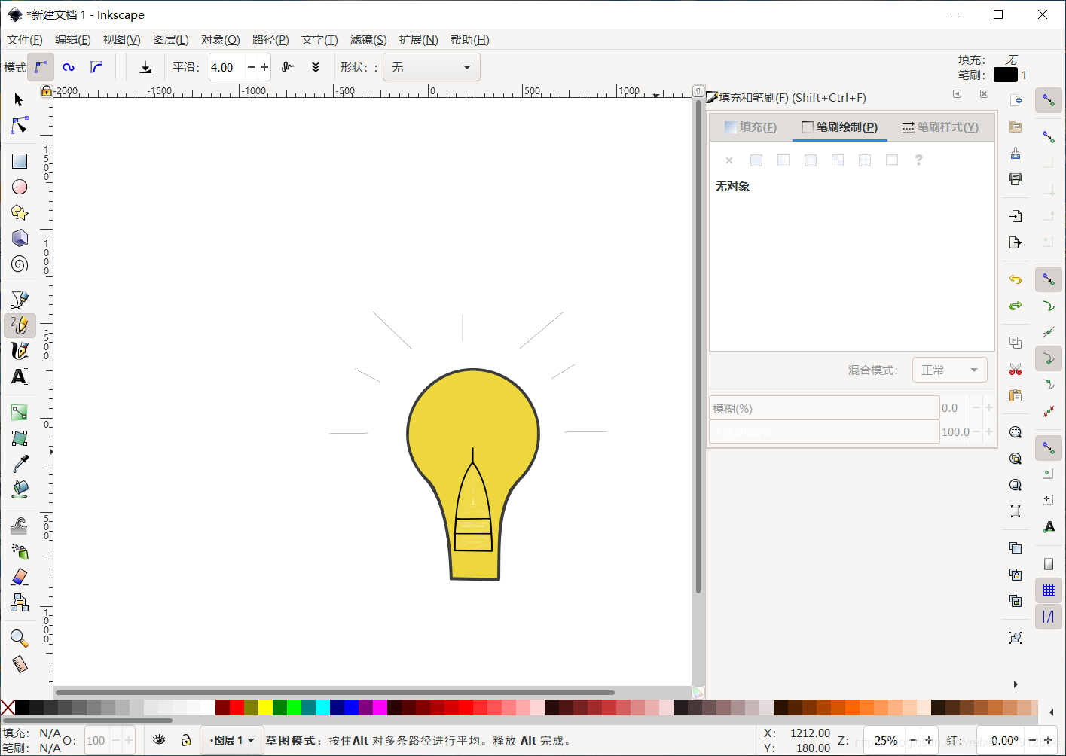Decrease smoothing value with minus button
Screen dimensions: 1066x756
pos(252,67)
